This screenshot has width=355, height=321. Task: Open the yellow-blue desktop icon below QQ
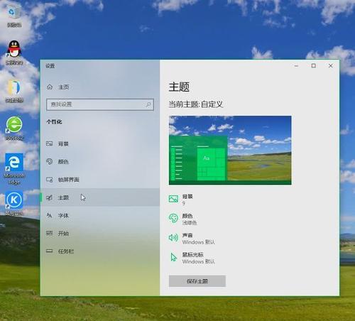point(14,91)
